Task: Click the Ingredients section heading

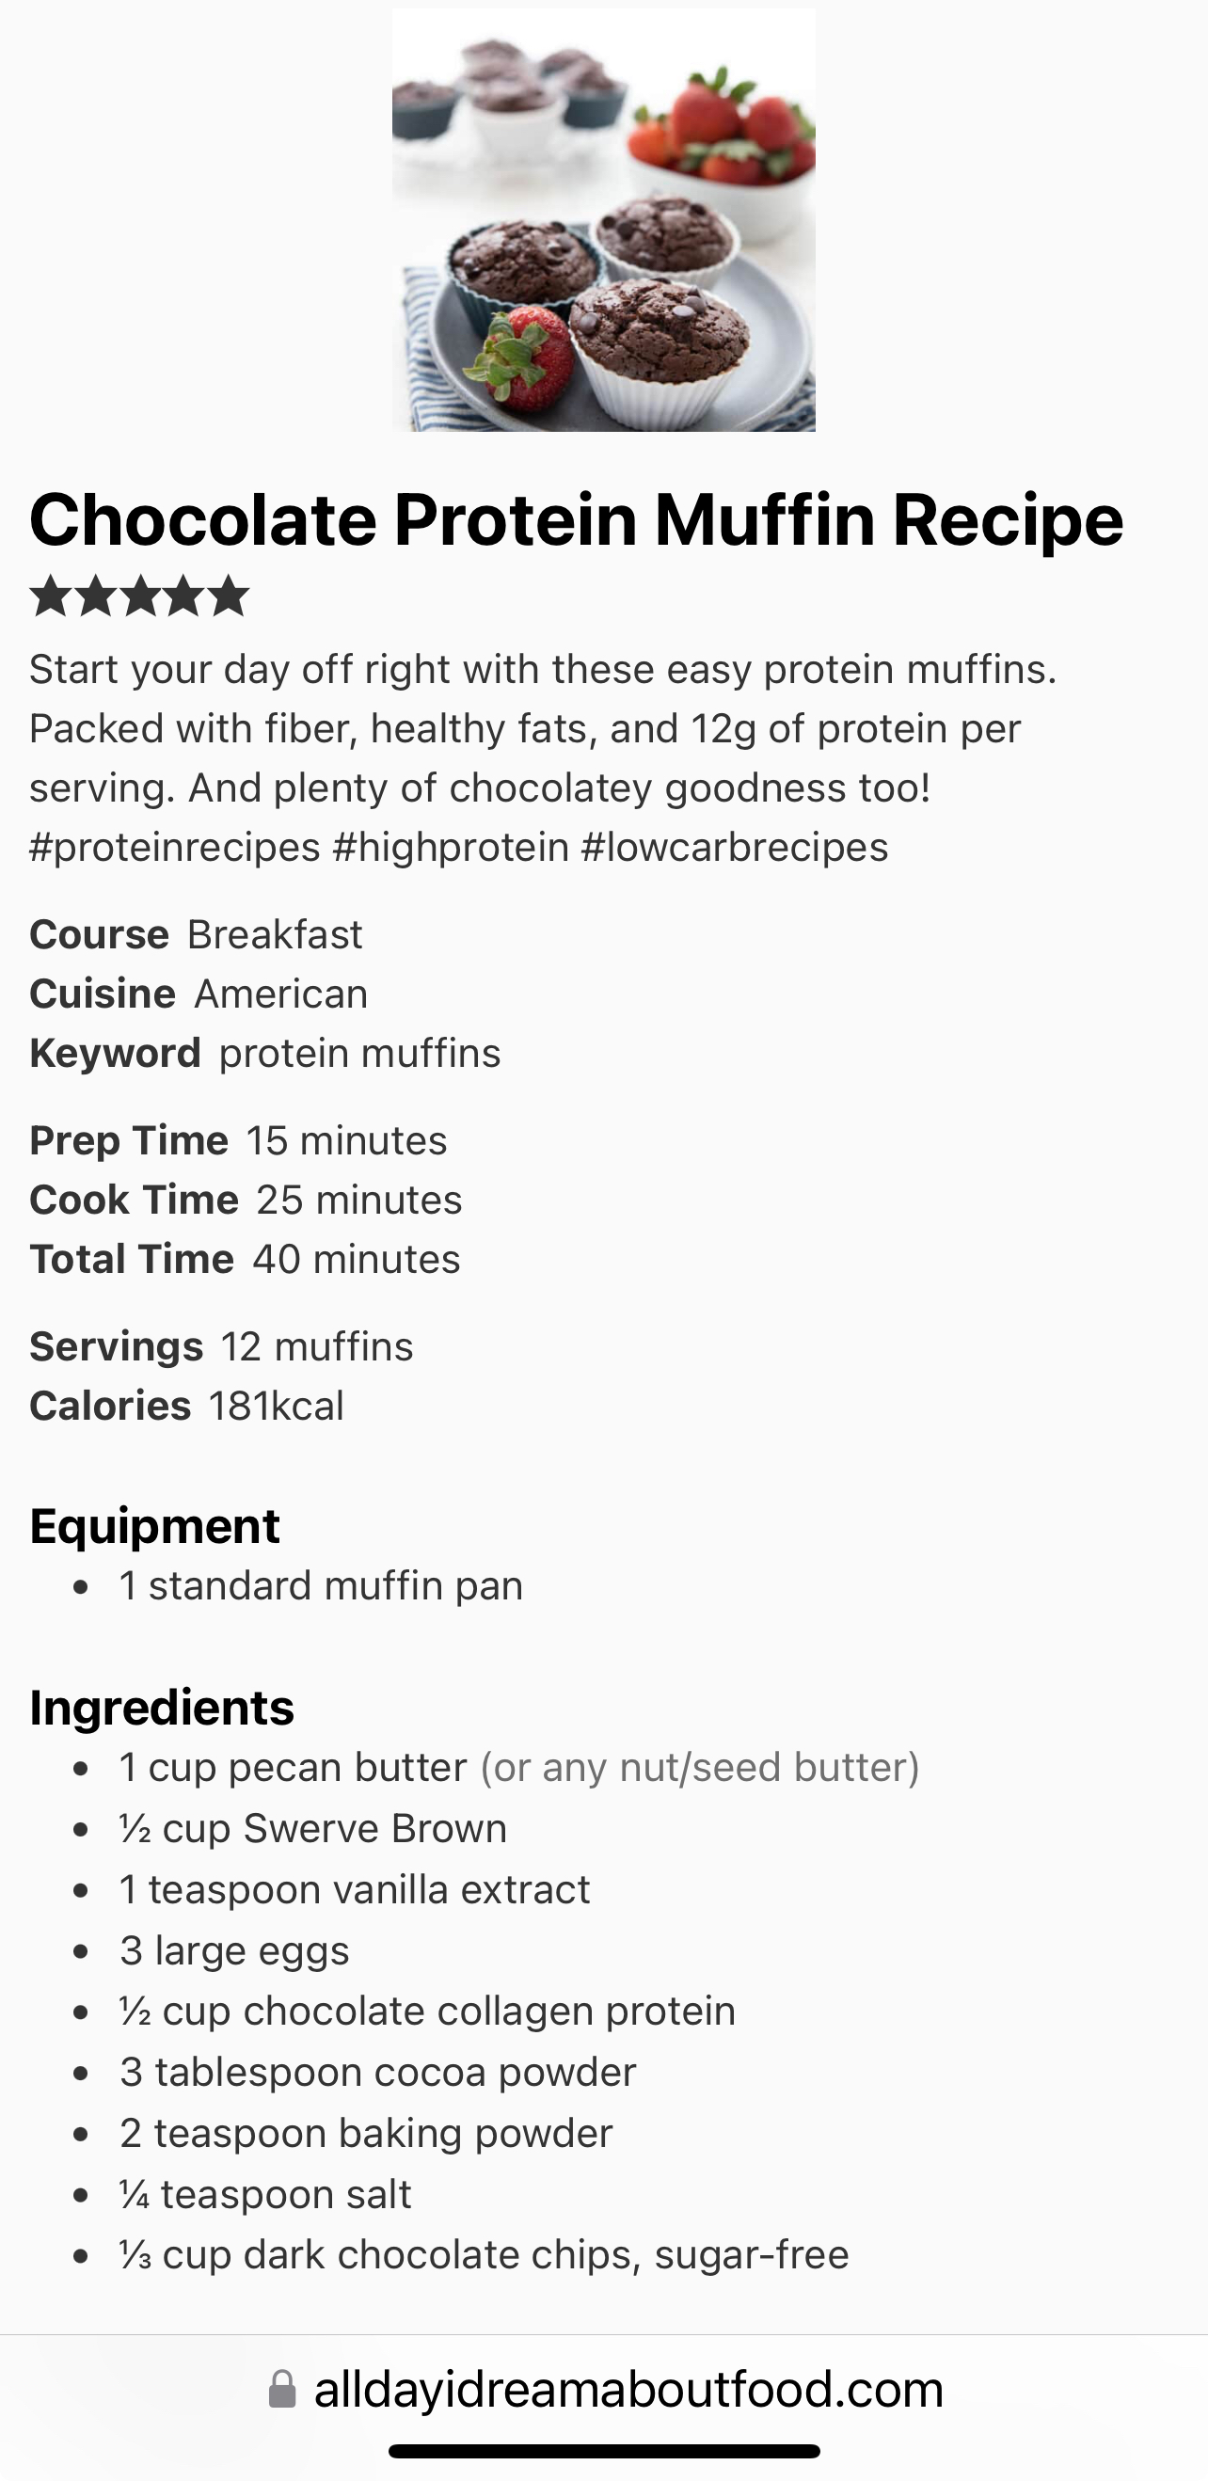Action: pos(162,1708)
